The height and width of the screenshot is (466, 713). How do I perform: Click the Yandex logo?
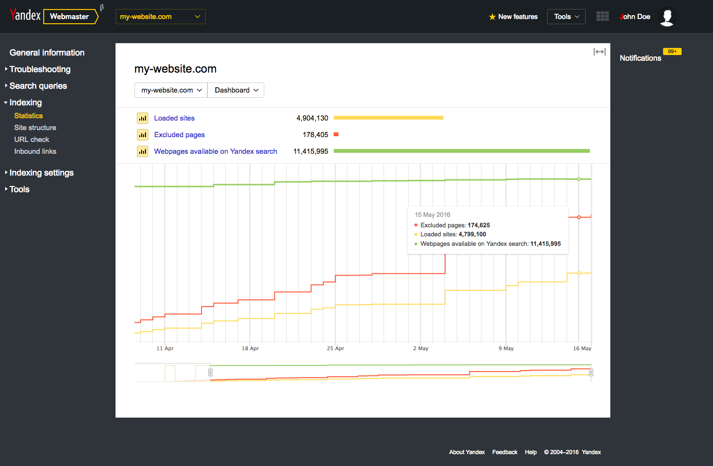point(25,15)
